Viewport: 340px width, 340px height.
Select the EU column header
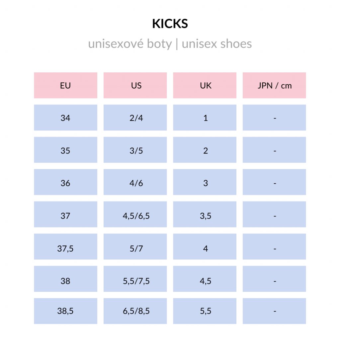click(65, 86)
